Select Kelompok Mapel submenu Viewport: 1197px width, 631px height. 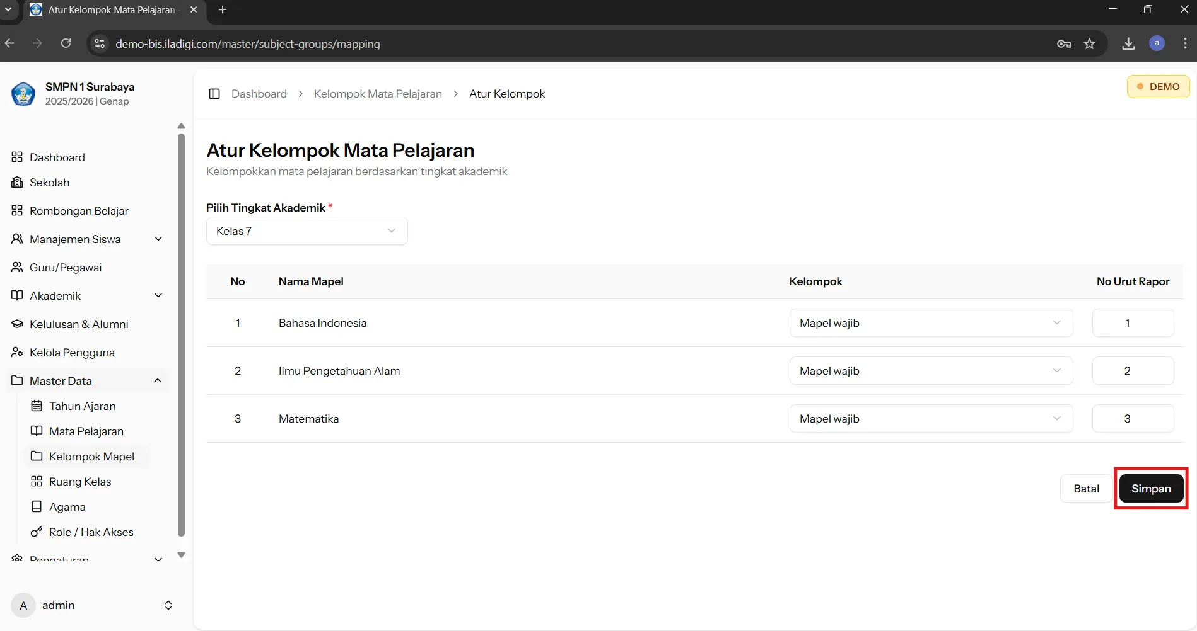click(x=88, y=457)
